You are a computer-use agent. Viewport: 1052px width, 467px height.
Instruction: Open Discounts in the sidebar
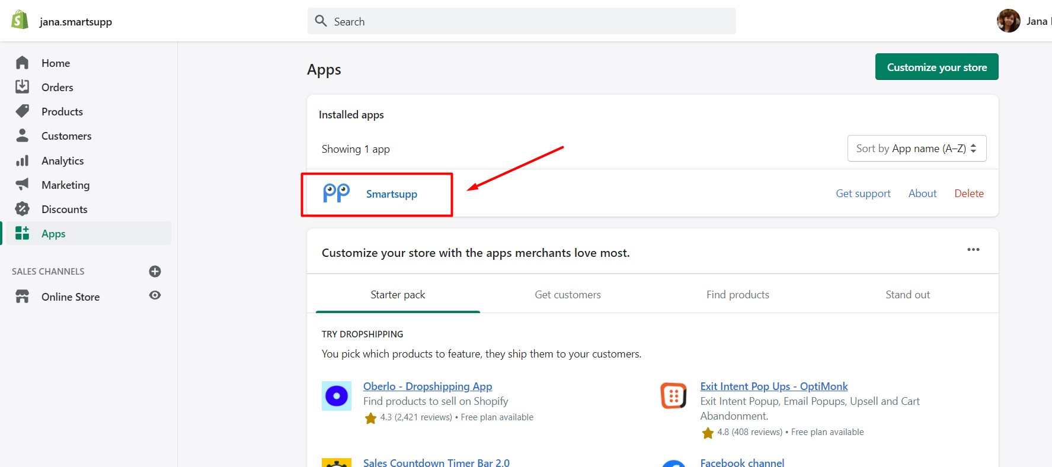[65, 209]
